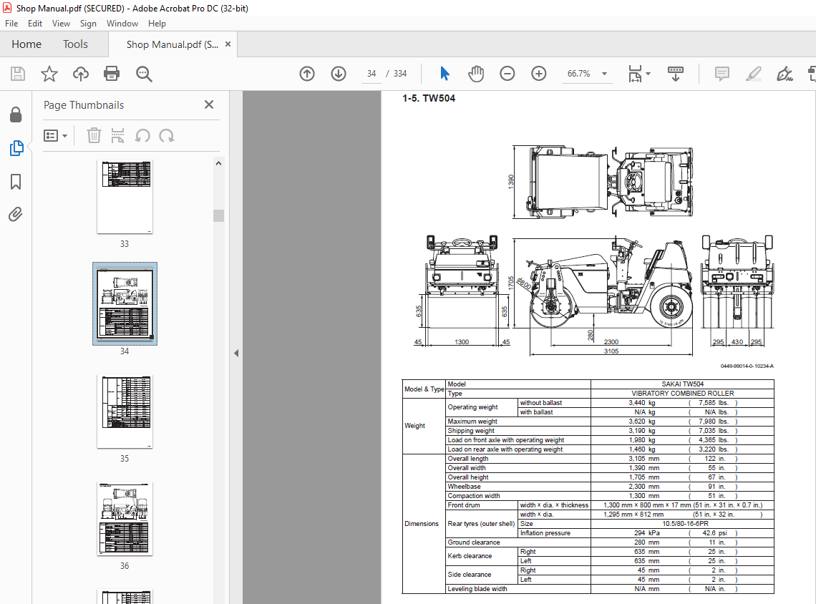Image resolution: width=816 pixels, height=604 pixels.
Task: Select the Shop Manual.pdf document tab
Action: [173, 45]
